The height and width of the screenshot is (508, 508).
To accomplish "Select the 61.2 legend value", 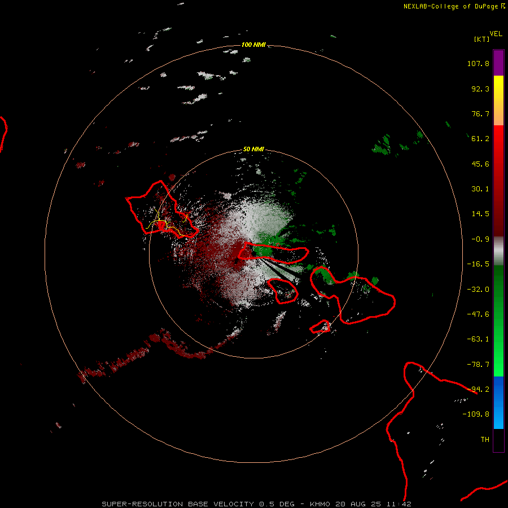I will [x=480, y=139].
